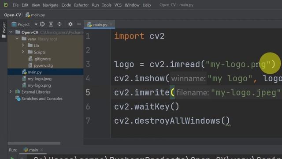
Task: Select the pyvenv.cfg file
Action: pos(45,65)
